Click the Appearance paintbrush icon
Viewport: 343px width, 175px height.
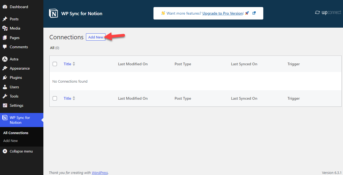[5, 68]
